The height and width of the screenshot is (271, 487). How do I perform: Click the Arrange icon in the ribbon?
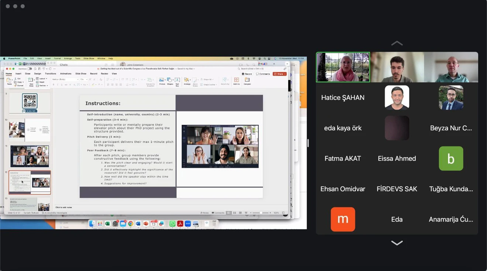[x=187, y=81]
